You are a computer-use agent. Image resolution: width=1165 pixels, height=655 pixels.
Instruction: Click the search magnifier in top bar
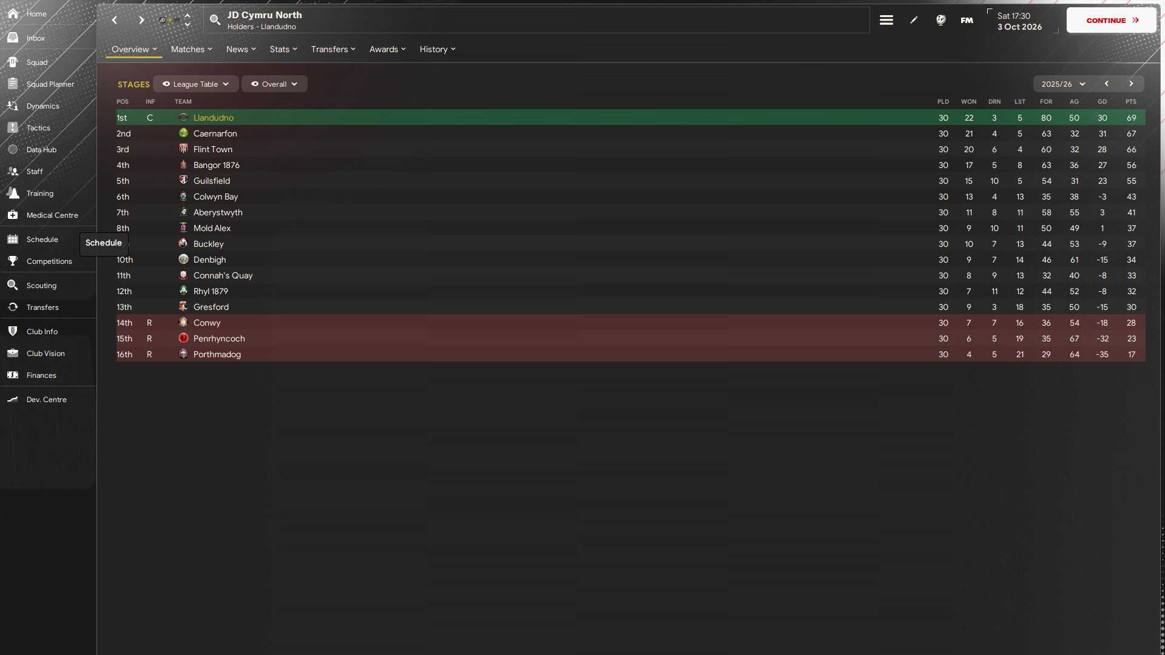pos(215,20)
